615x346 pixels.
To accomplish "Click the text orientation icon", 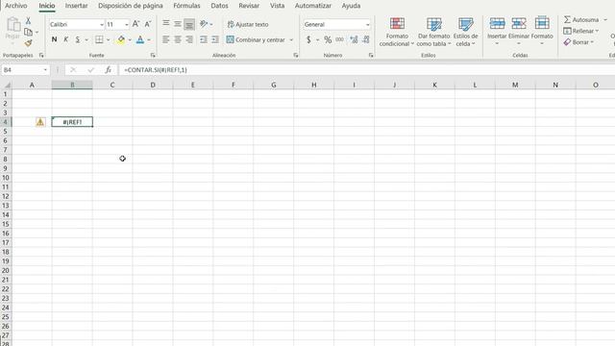I will [x=204, y=24].
